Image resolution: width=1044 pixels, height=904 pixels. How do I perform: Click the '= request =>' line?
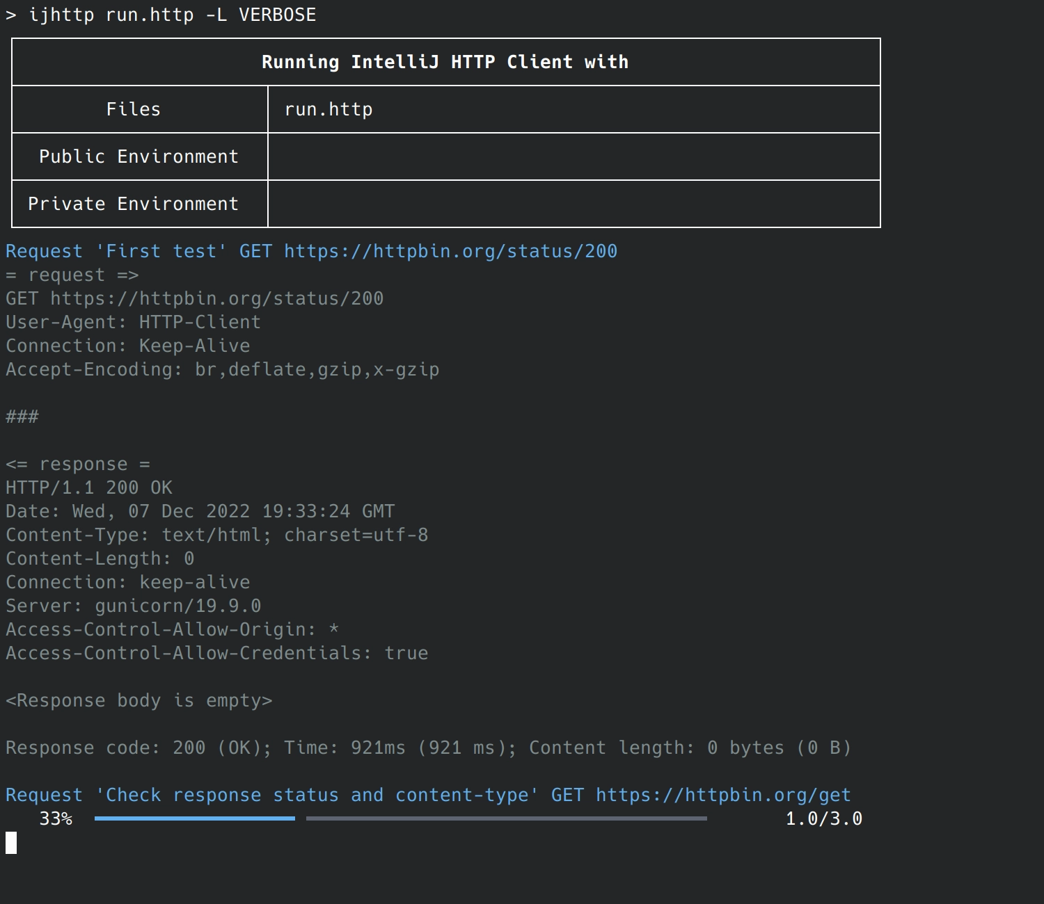click(x=72, y=275)
